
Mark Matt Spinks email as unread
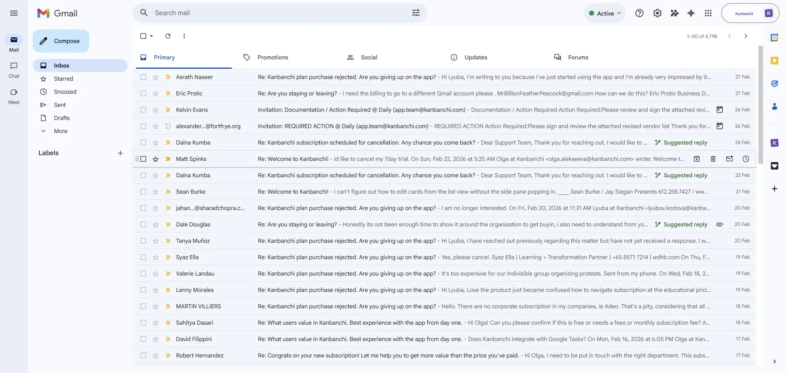tap(730, 159)
